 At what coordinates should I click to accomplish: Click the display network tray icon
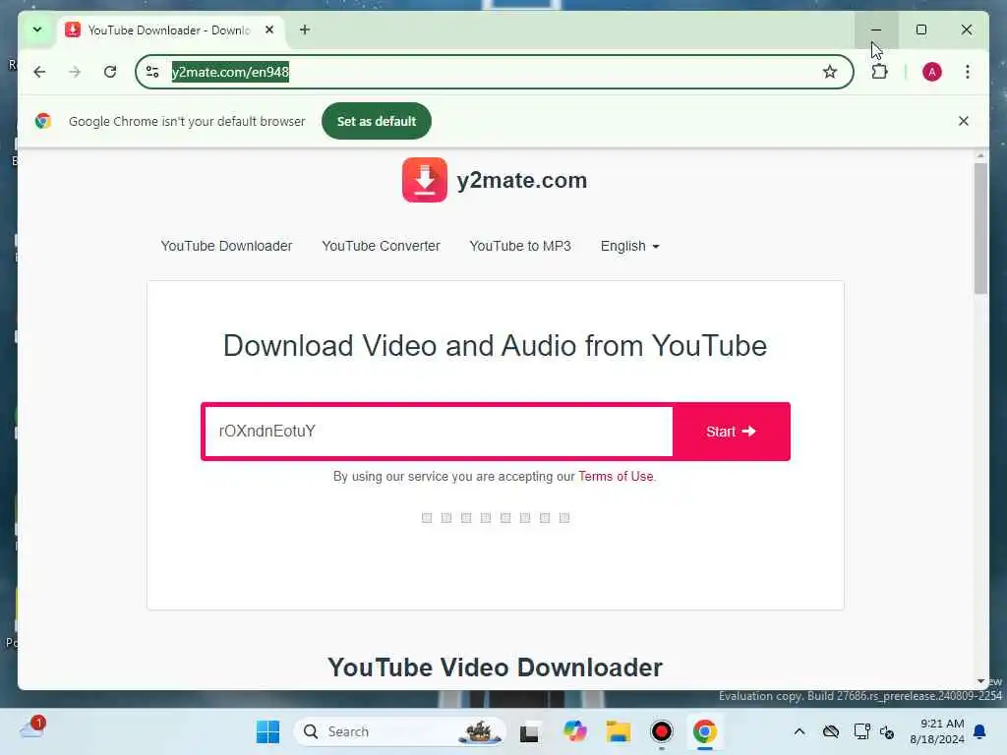(861, 731)
